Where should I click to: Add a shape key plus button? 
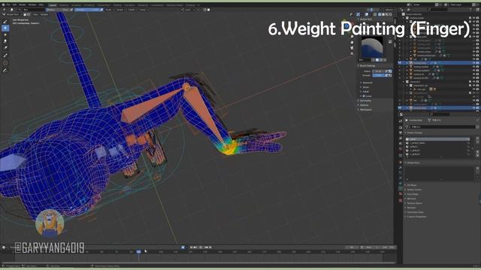(477, 168)
